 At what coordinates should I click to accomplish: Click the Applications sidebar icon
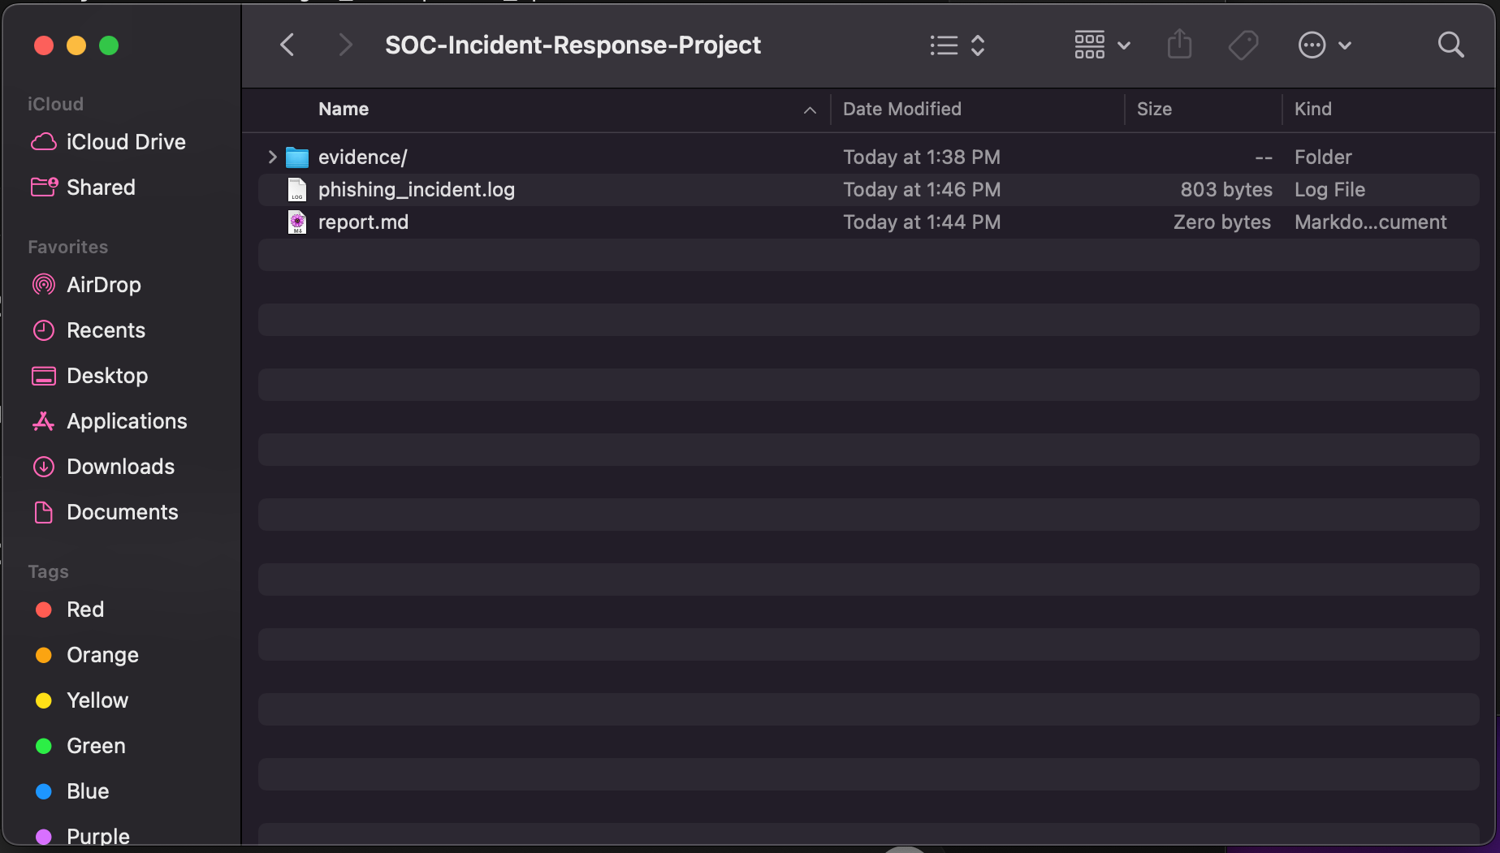tap(44, 421)
